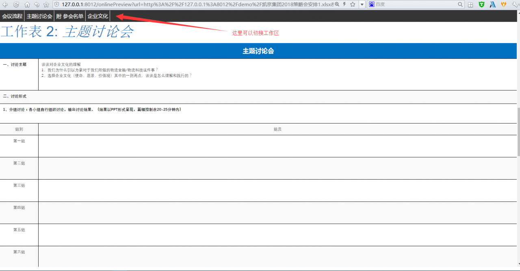Click the lightning fast-mode icon in the toolbar
This screenshot has height=271, width=520.
point(344,4)
